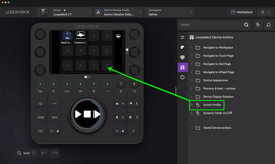Open the OS actions panel in the sidebar
This screenshot has height=164, width=275.
(x=183, y=57)
